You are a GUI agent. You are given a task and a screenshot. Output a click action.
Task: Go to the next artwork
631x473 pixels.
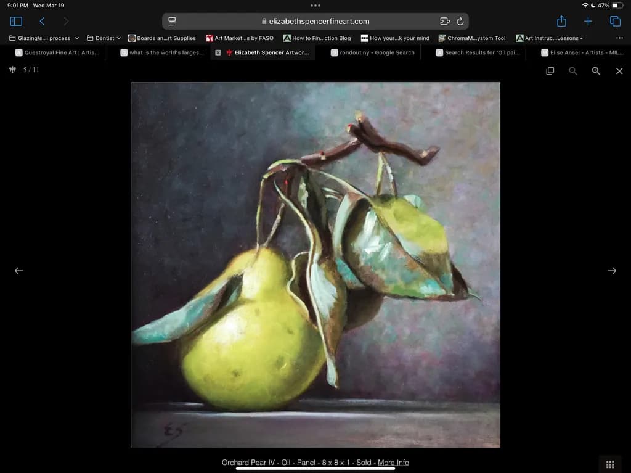point(612,271)
